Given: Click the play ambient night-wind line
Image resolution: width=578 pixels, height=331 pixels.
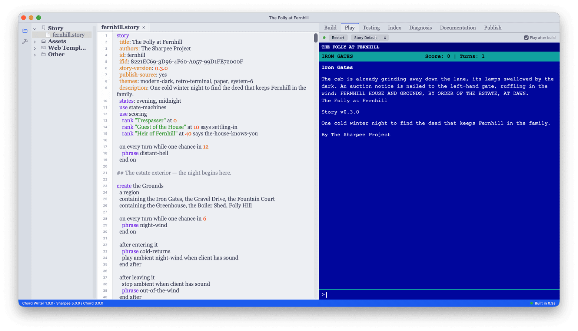Looking at the screenshot, I should point(180,258).
